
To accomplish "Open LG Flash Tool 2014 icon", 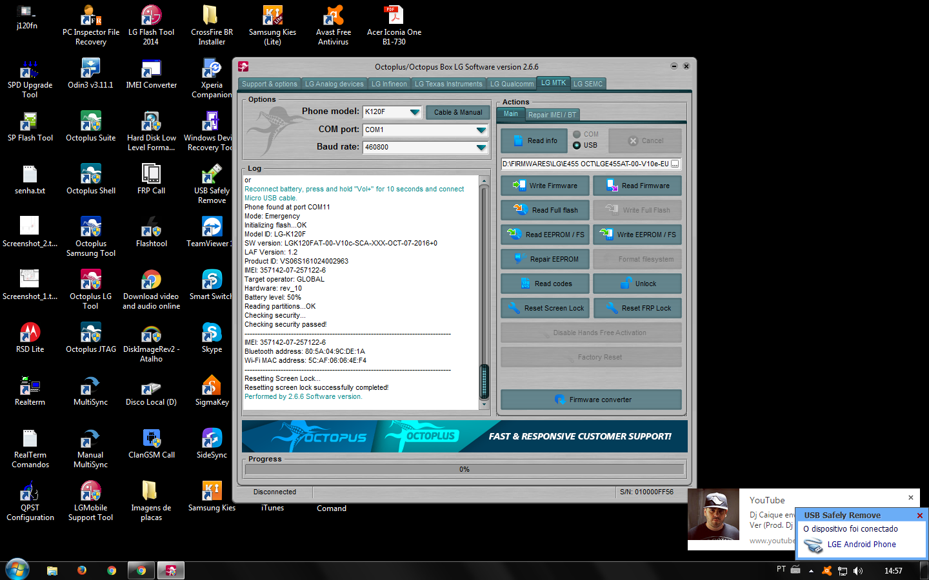I will coord(151,25).
